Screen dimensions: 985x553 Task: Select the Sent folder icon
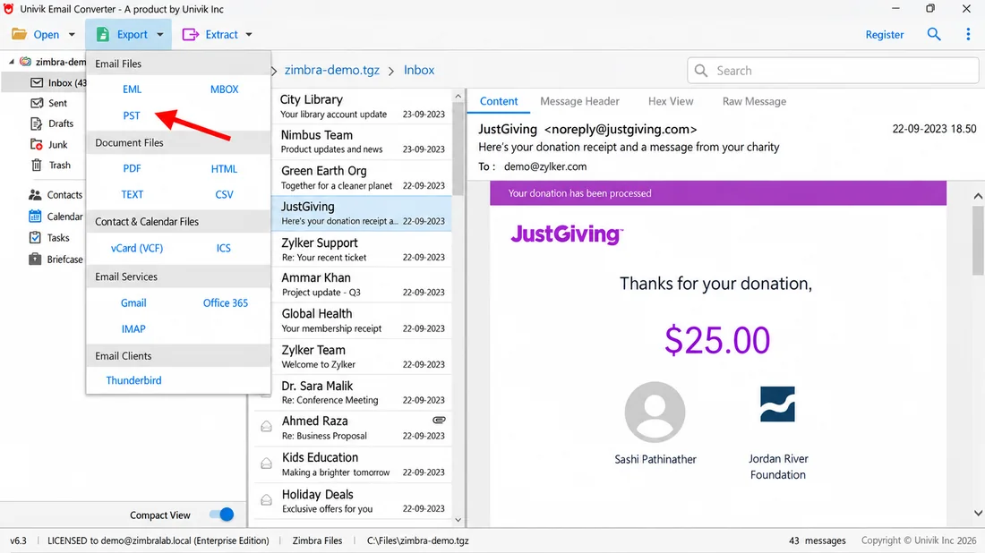[37, 103]
